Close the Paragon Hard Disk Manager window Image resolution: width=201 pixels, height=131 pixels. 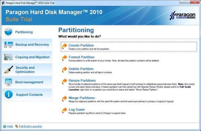[195, 2]
